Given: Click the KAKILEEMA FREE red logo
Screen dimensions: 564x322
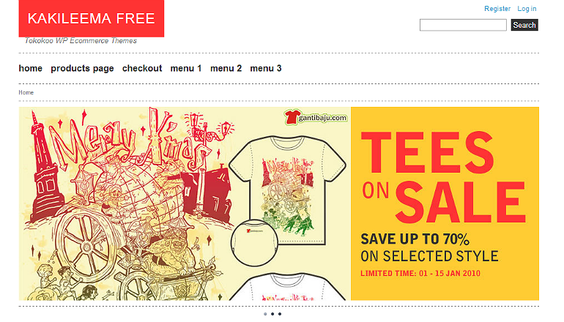Looking at the screenshot, I should tap(92, 18).
